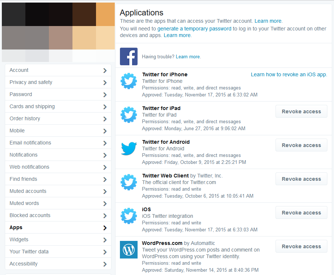
Task: Open Learn how to revoke an iOS app link
Action: pos(289,74)
